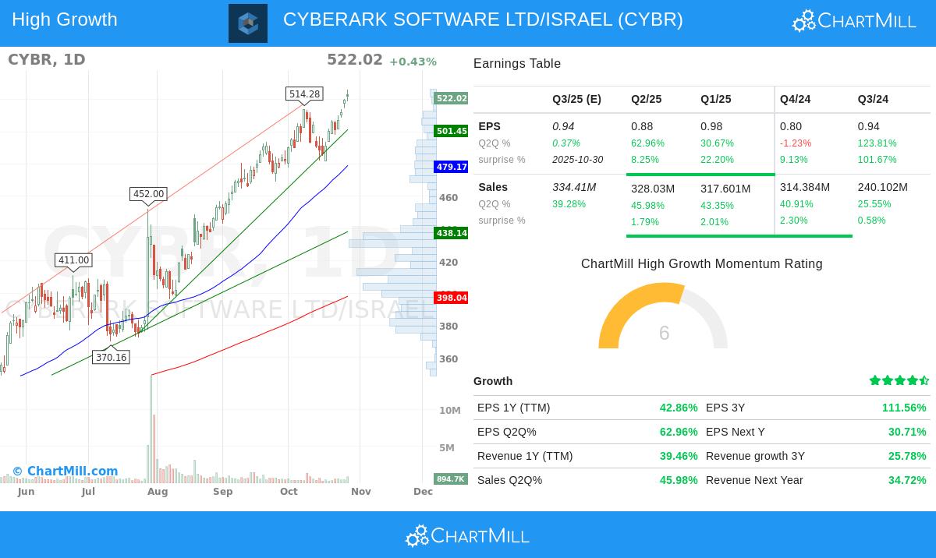Click the 514.28 annotation on the chart peak
This screenshot has width=936, height=558.
pos(304,94)
